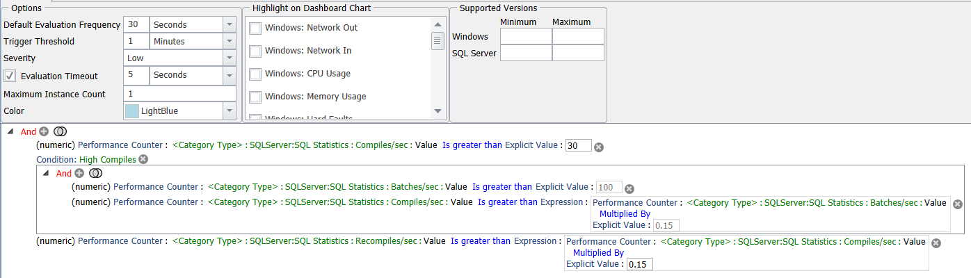Screen dimensions: 971x278
Task: Delete the Batches/sec greater than 100 row
Action: 629,188
